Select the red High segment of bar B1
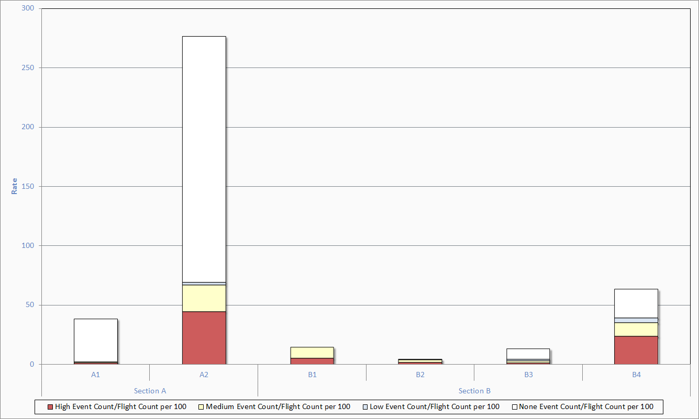Viewport: 699px width, 419px height. (x=312, y=361)
